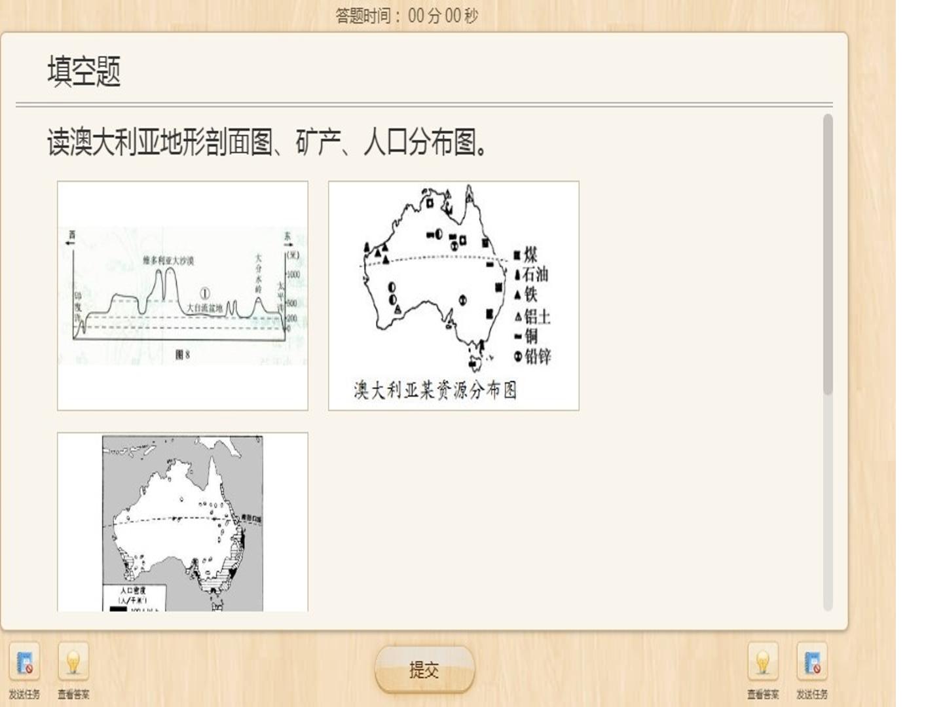943x707 pixels.
Task: Click the 铝土 legend entry on resource map
Action: (x=532, y=317)
